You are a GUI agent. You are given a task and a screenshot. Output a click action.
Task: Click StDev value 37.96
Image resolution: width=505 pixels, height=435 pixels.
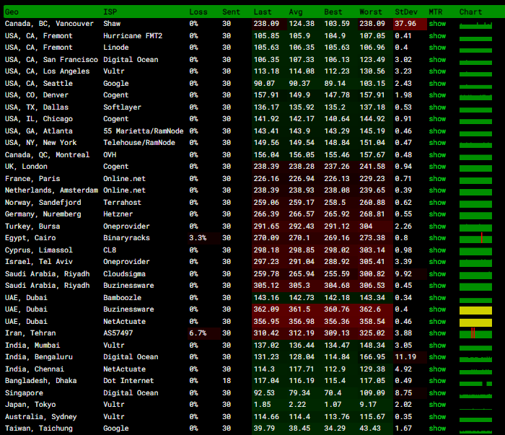click(x=405, y=24)
